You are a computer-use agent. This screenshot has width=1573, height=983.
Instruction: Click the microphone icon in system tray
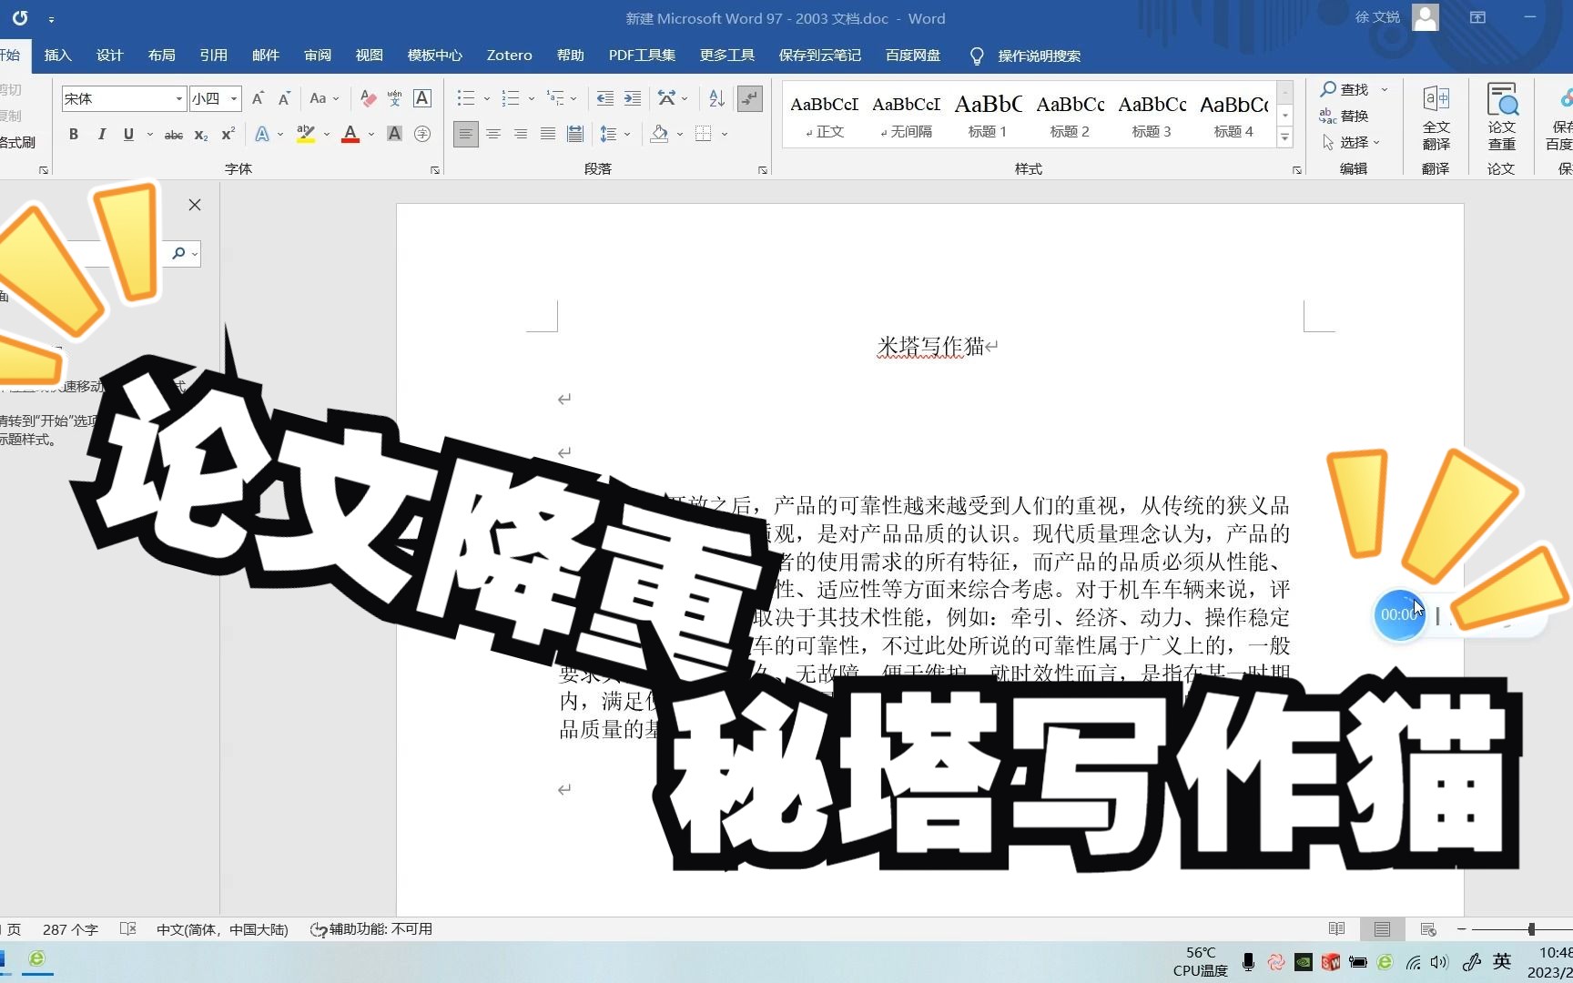(x=1249, y=962)
